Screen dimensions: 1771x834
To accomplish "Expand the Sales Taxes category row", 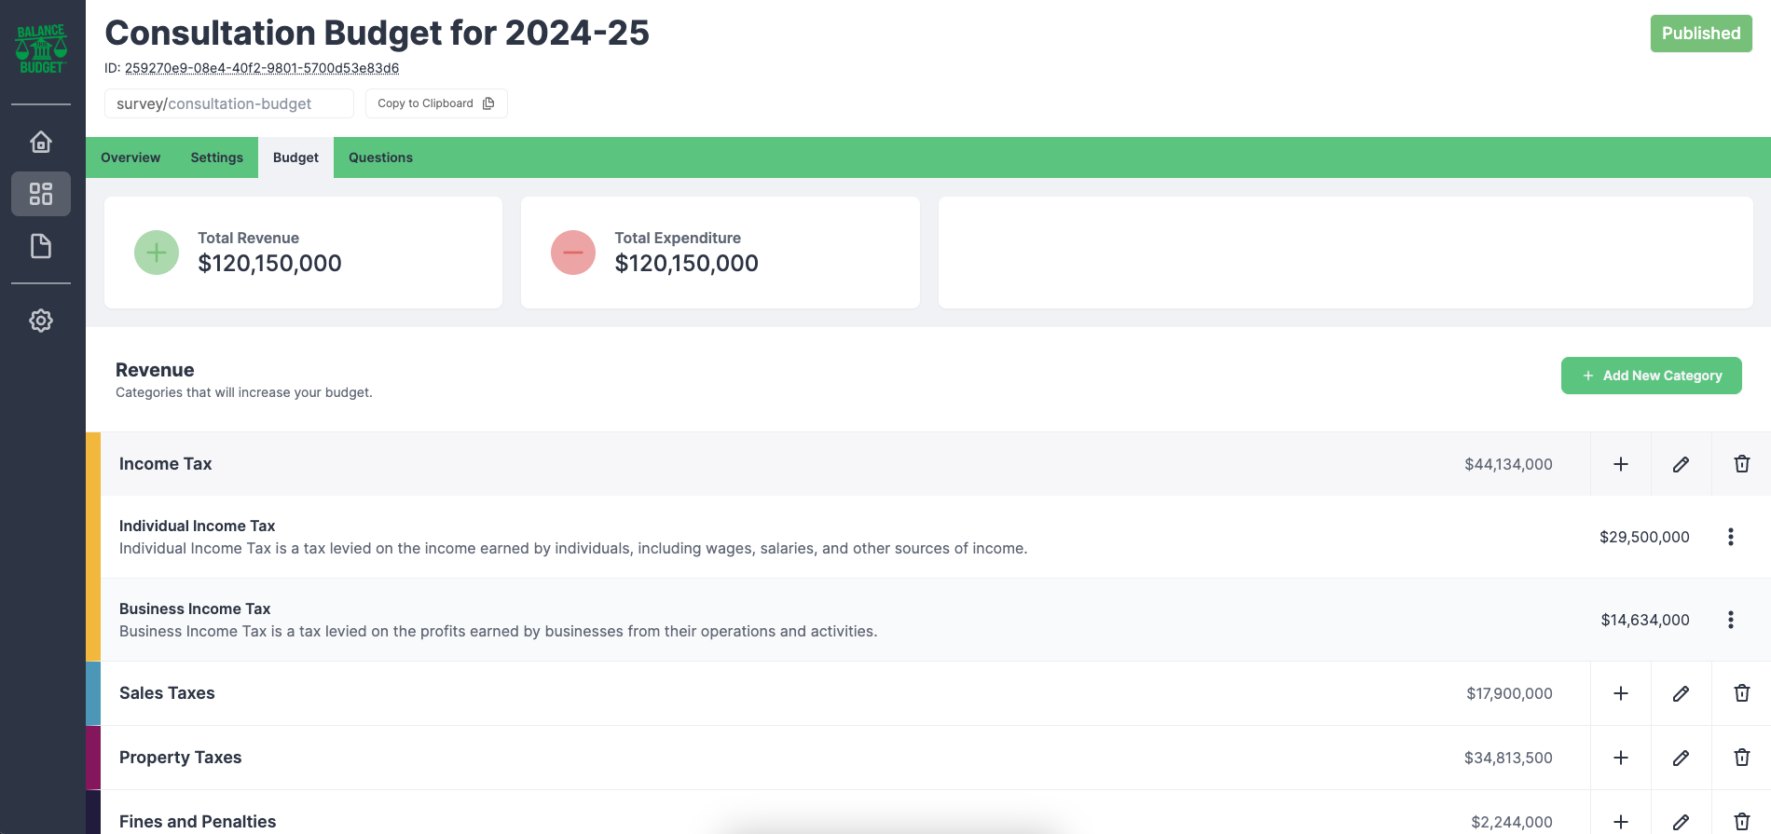I will [838, 693].
